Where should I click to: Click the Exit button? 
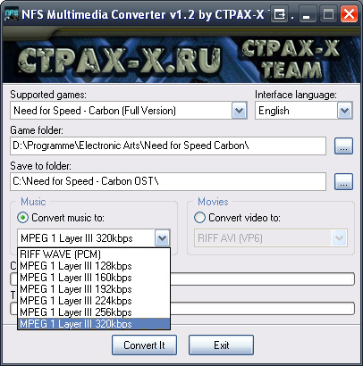(x=221, y=345)
